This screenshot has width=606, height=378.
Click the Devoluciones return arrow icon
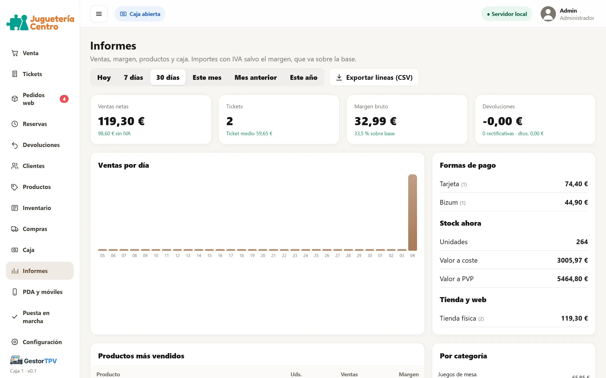click(x=15, y=145)
